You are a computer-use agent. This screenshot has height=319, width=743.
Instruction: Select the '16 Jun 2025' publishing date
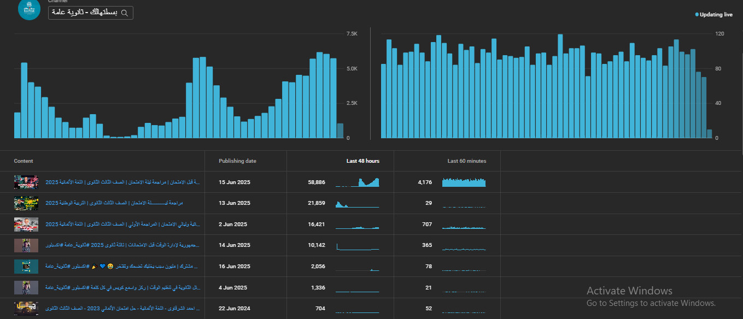[235, 266]
